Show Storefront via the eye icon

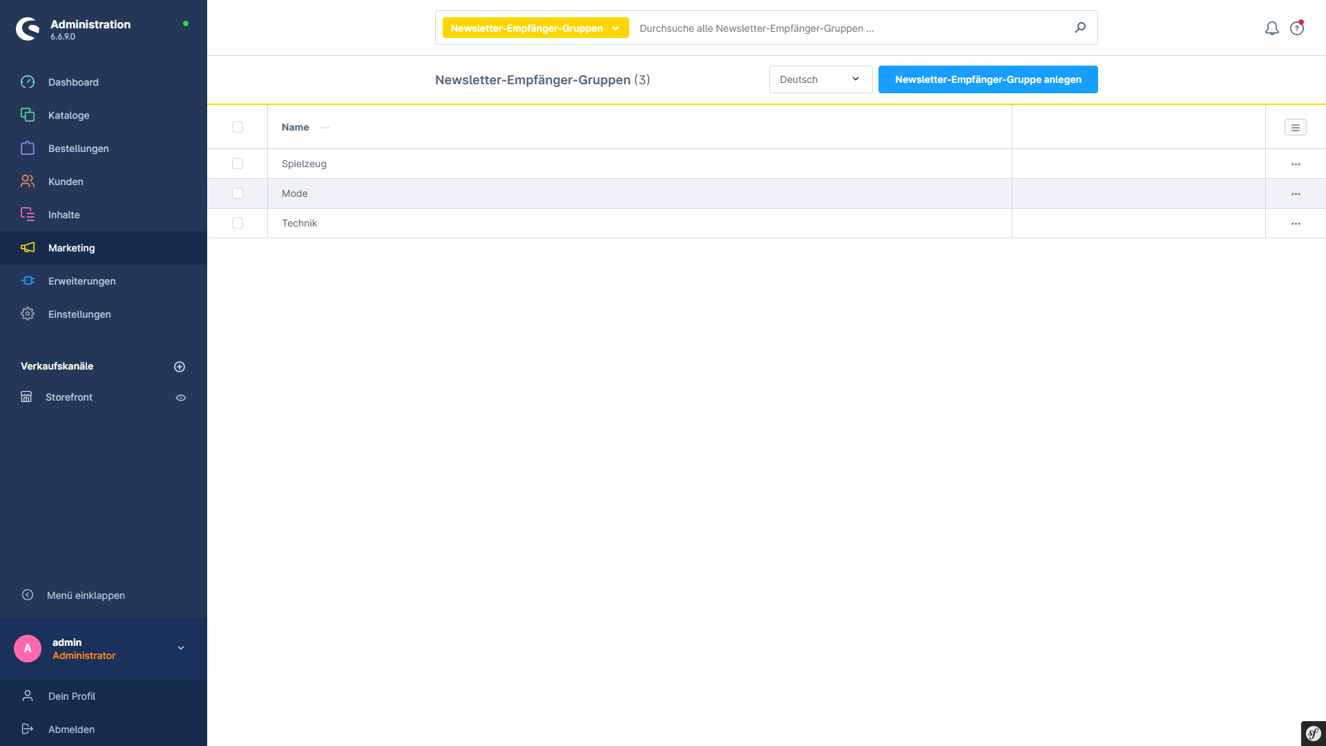point(181,398)
